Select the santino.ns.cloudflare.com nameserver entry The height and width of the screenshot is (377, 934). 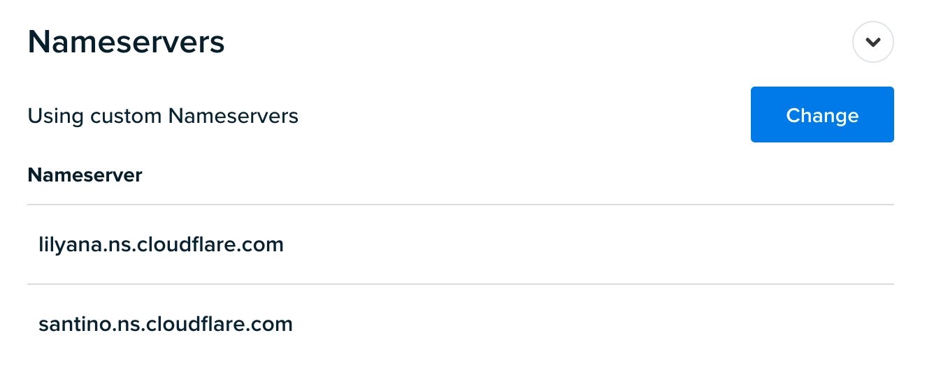tap(461, 324)
